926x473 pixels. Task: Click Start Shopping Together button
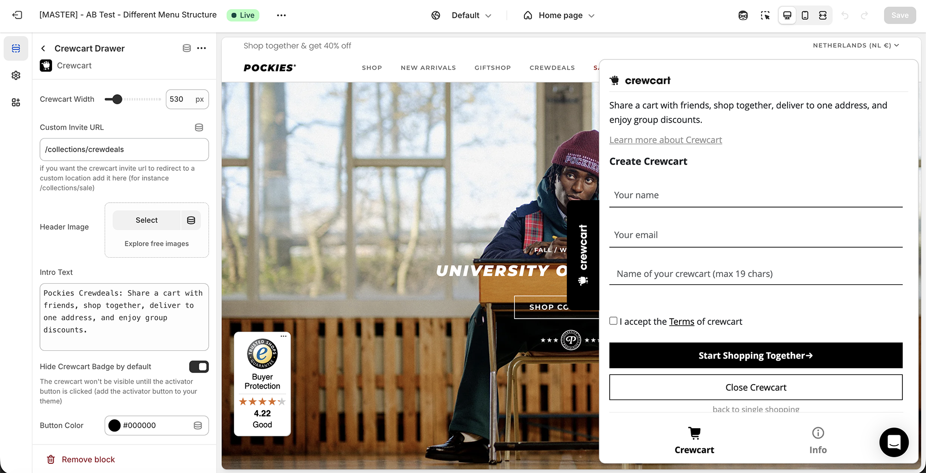[x=756, y=356]
